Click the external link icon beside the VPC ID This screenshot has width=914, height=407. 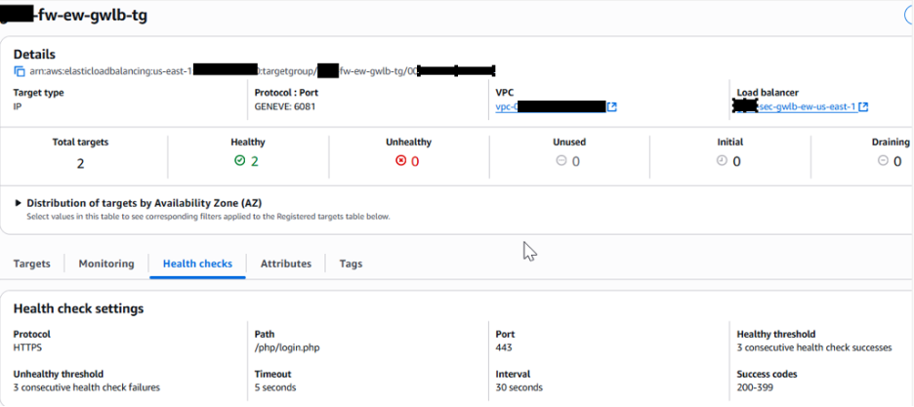coord(612,106)
